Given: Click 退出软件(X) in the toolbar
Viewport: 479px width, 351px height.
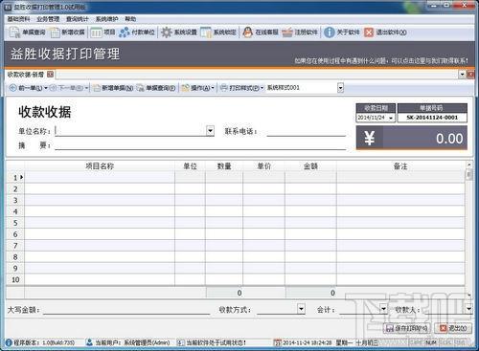Looking at the screenshot, I should [x=385, y=33].
